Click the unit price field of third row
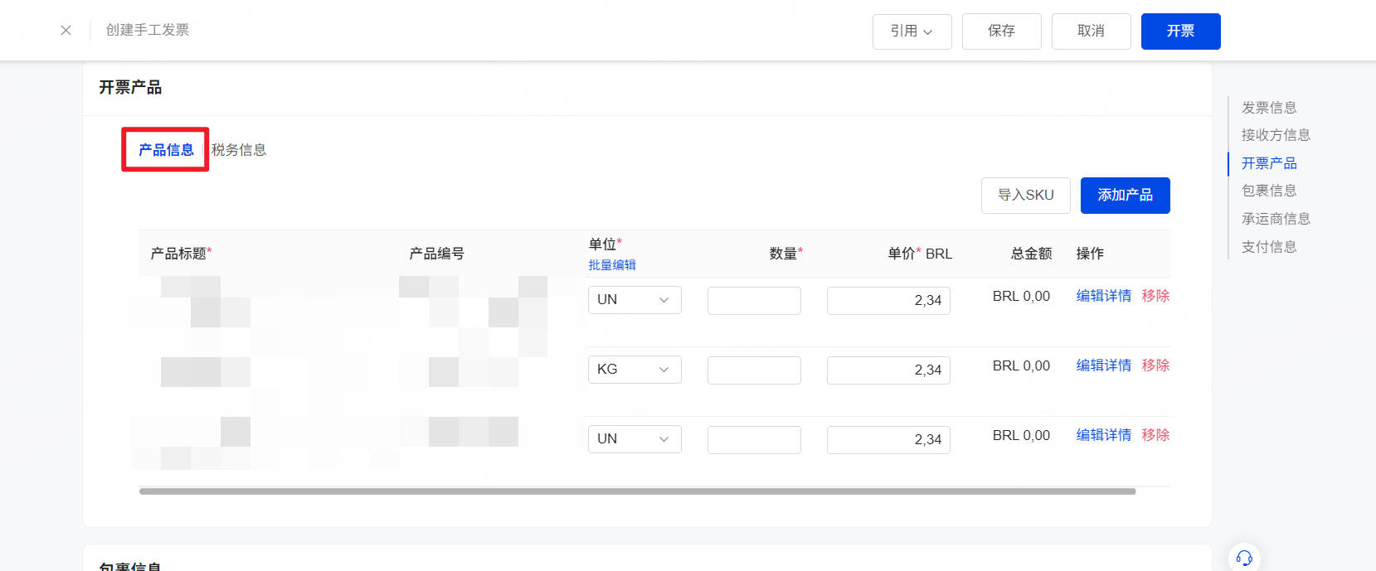This screenshot has width=1376, height=571. click(x=888, y=440)
